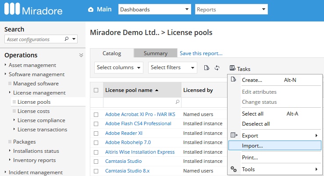
Task: Click the Main home icon
Action: [x=91, y=10]
